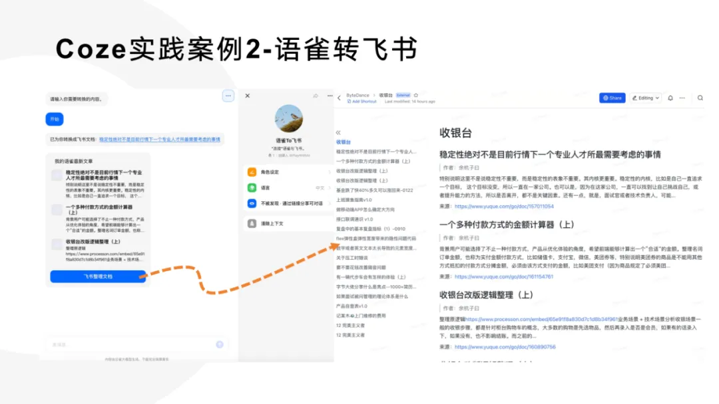
Task: Click heading 稳定性绝对不是目前行情下一个专业人才
Action: [x=550, y=155]
